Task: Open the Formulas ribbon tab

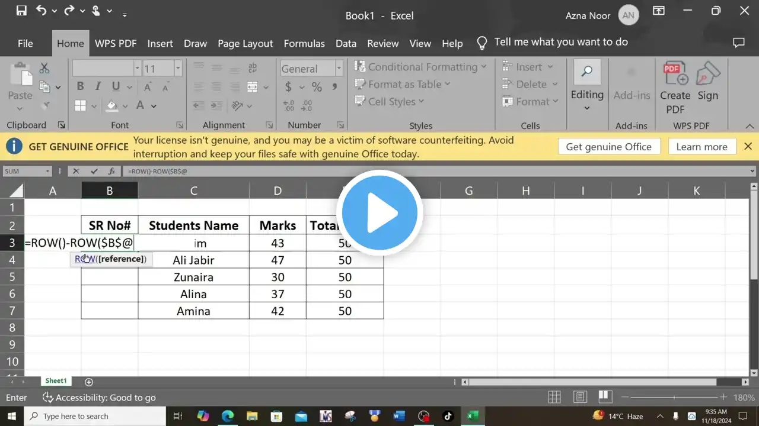Action: (304, 43)
